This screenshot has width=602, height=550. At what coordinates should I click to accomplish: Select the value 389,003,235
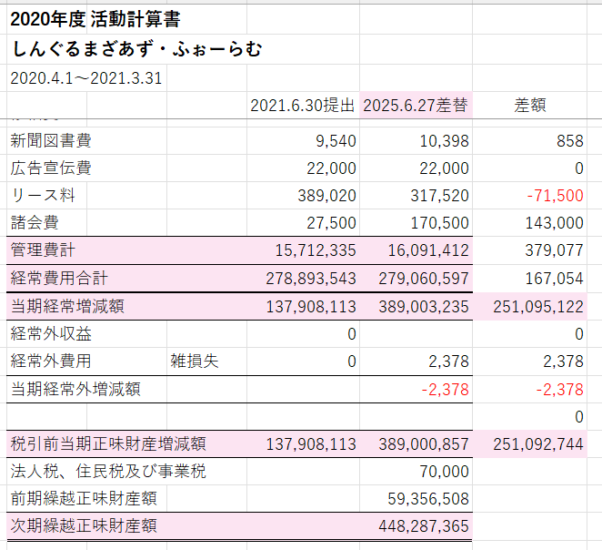pyautogui.click(x=424, y=307)
